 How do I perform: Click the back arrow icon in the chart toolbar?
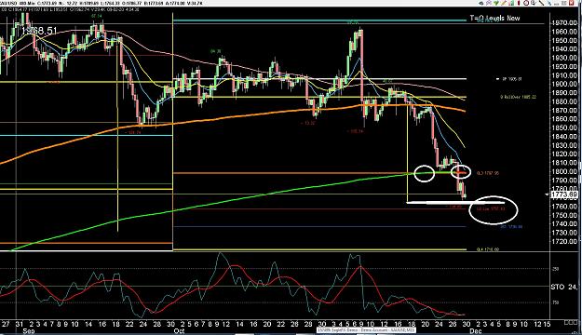(x=481, y=3)
